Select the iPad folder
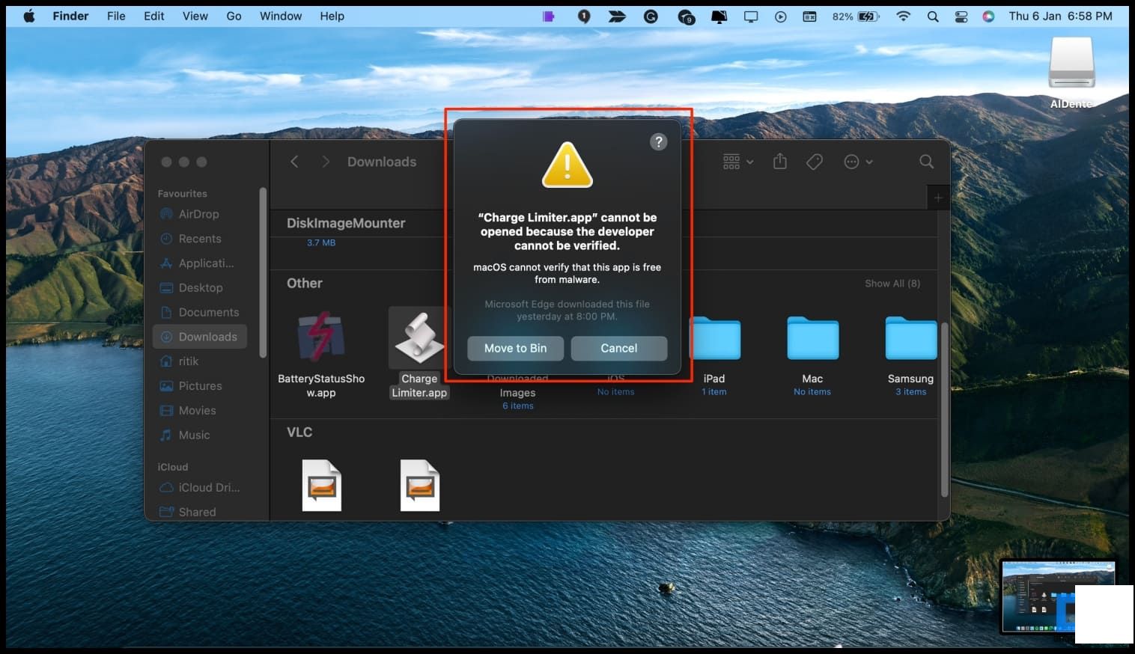1135x654 pixels. (714, 338)
